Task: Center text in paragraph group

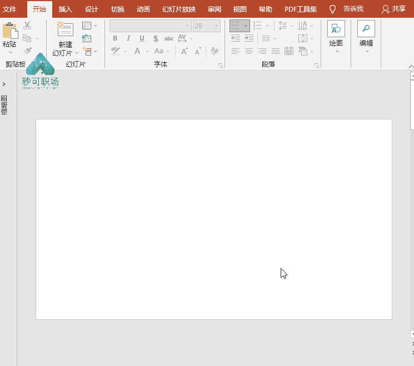Action: point(249,51)
